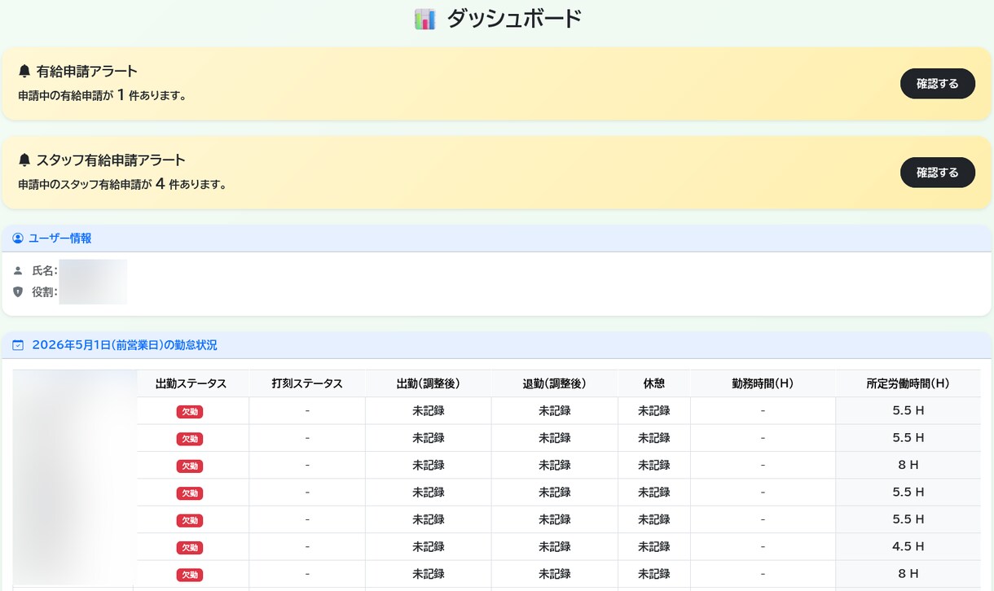Image resolution: width=994 pixels, height=591 pixels.
Task: Click the 欠勤 badge in the 4.5 H row
Action: click(190, 547)
